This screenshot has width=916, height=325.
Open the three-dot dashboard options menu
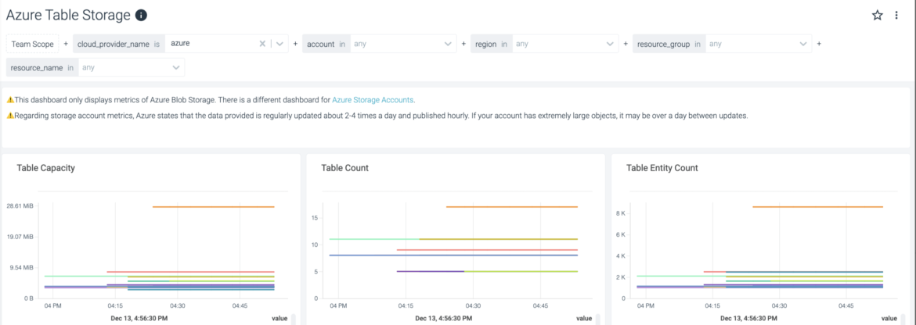click(x=896, y=16)
